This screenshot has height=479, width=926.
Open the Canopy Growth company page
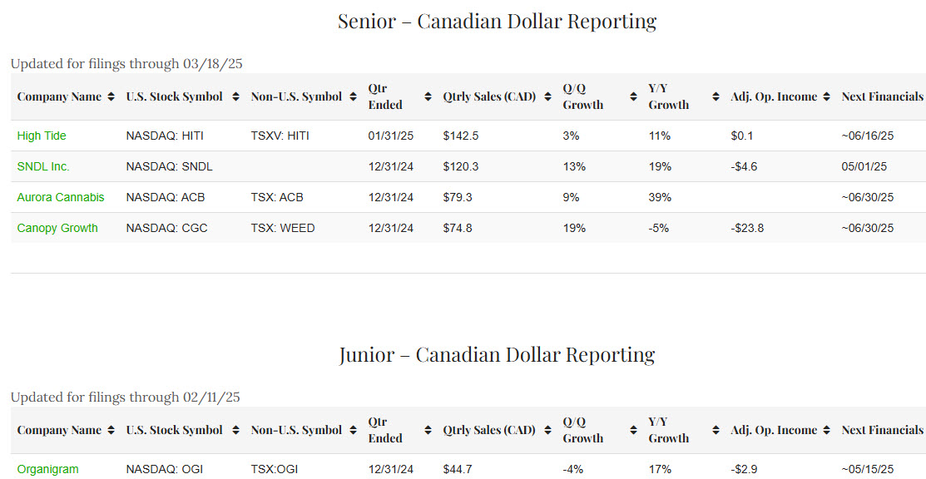click(x=57, y=228)
